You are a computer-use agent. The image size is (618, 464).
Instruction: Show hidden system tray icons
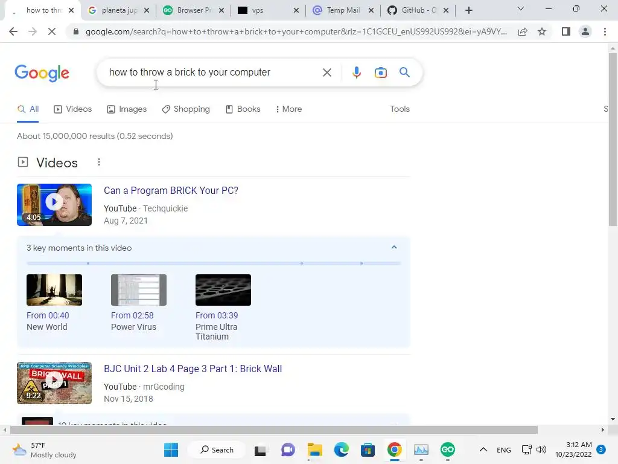[483, 449]
